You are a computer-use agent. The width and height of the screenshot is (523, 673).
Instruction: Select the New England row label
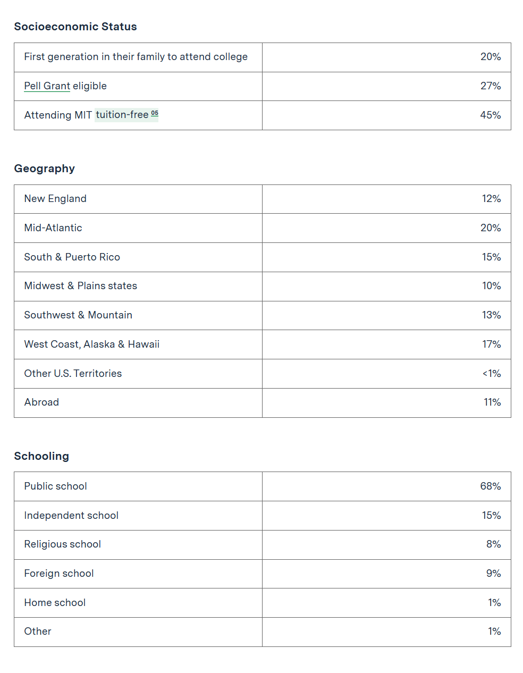(55, 199)
